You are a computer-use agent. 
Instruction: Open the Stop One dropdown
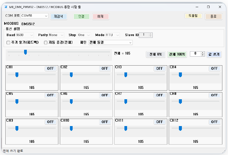point(84,35)
